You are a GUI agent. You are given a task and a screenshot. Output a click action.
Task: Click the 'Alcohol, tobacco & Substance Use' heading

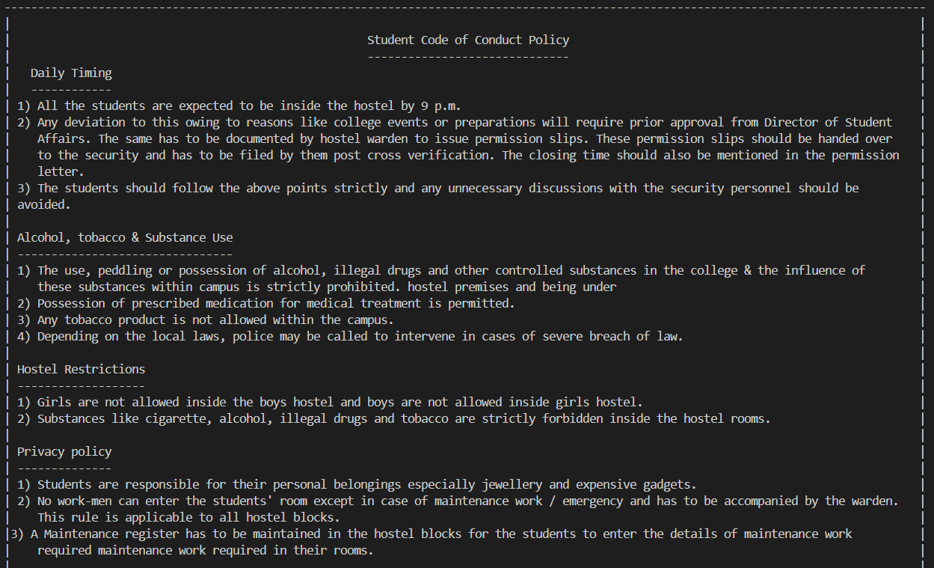point(125,237)
